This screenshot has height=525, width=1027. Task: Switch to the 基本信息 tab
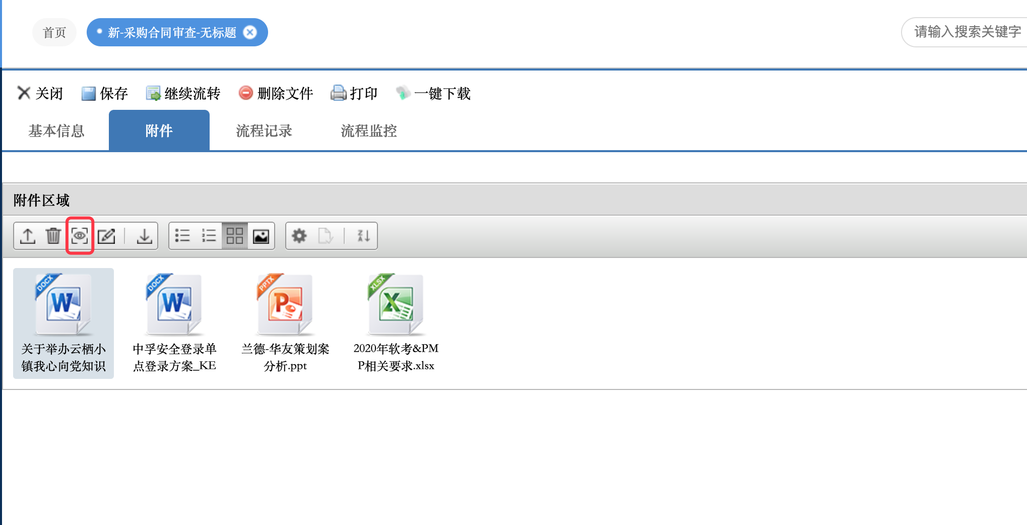click(x=56, y=131)
